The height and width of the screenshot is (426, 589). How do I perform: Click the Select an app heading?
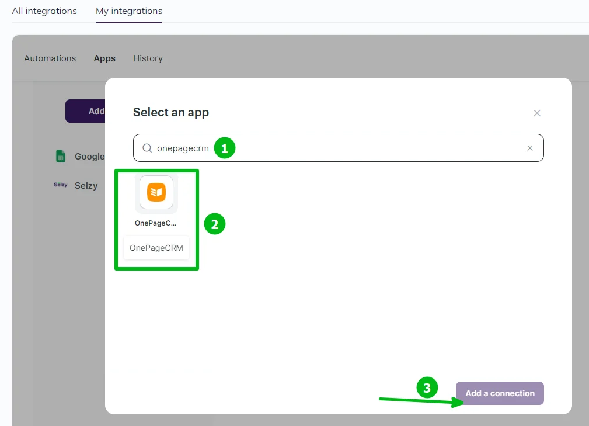tap(171, 112)
